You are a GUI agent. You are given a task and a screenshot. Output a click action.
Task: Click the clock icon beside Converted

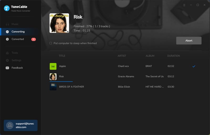[x=7, y=39]
